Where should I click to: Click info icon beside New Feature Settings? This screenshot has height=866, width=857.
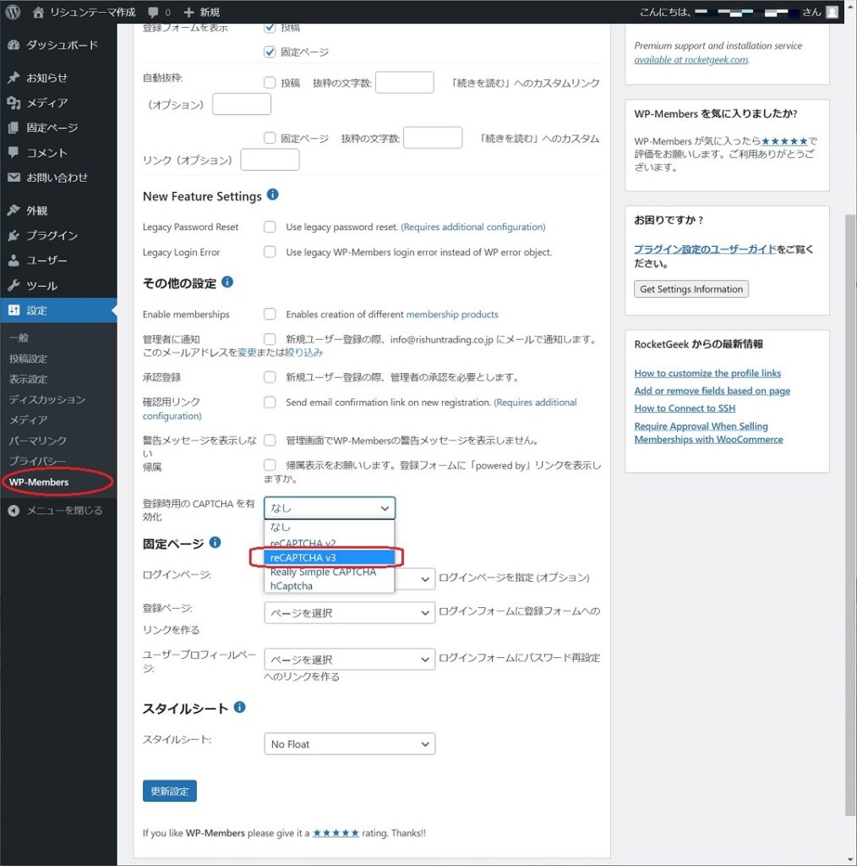[x=273, y=195]
